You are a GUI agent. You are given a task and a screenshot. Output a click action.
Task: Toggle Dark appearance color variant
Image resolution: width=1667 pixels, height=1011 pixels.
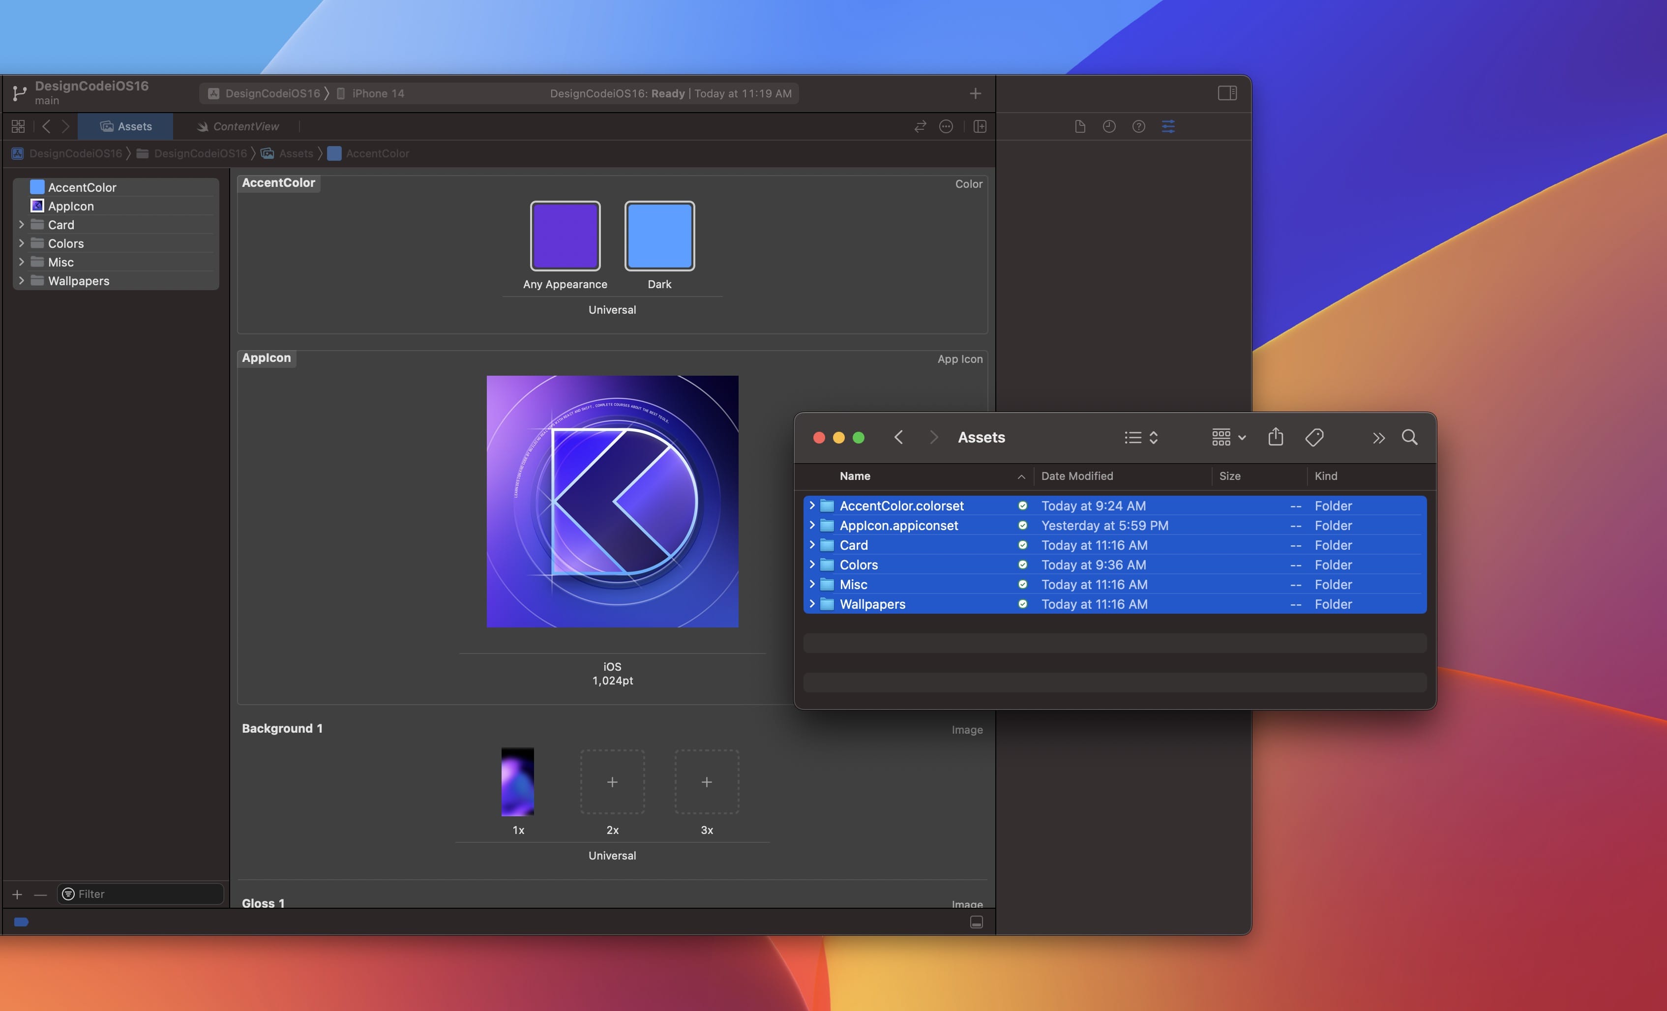pyautogui.click(x=659, y=235)
